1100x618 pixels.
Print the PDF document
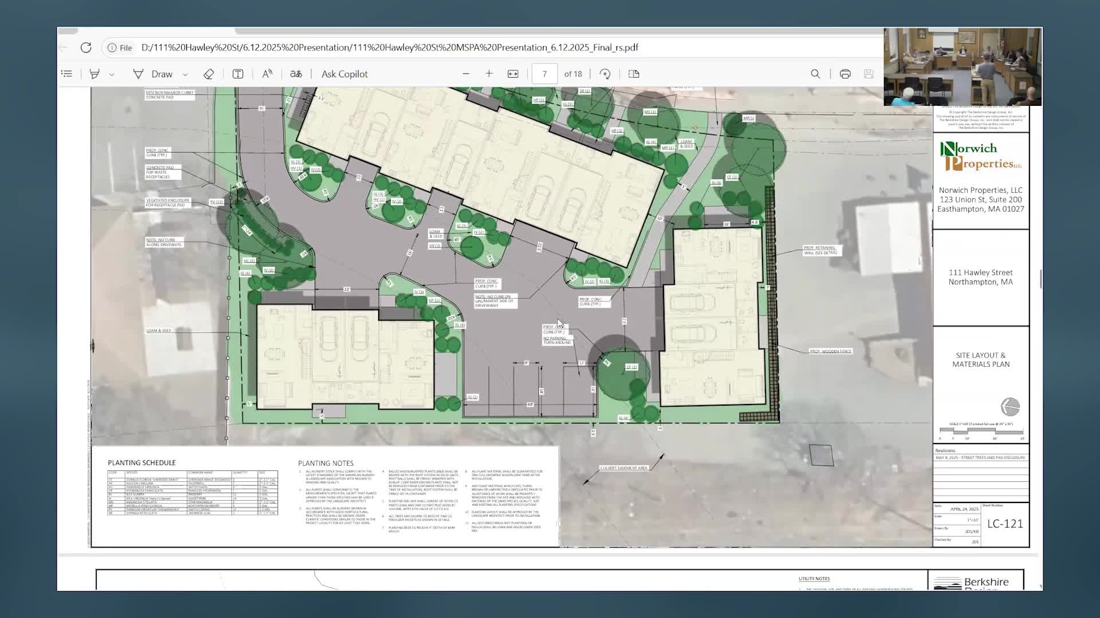click(x=845, y=74)
